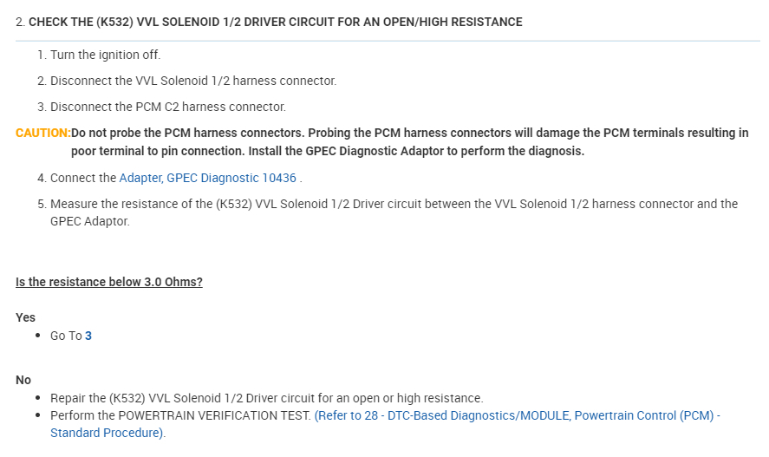Click the CHECK THE (K532) VVL SOLENOID heading
769x457 pixels.
[x=275, y=22]
